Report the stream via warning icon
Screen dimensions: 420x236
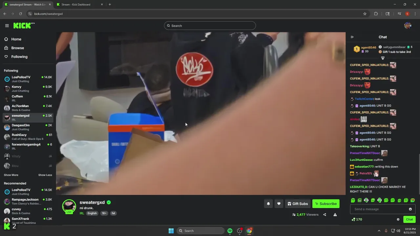point(335,215)
